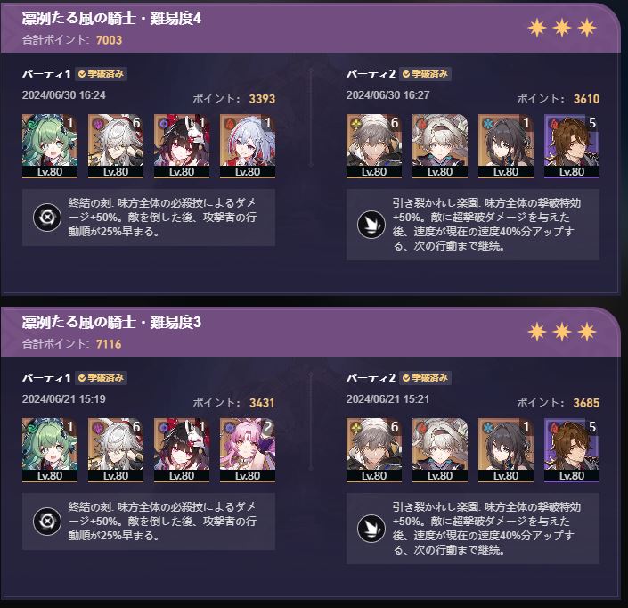Click the pink-haired character portrait in difficulty 3 party 1
Image resolution: width=628 pixels, height=608 pixels.
(x=248, y=450)
